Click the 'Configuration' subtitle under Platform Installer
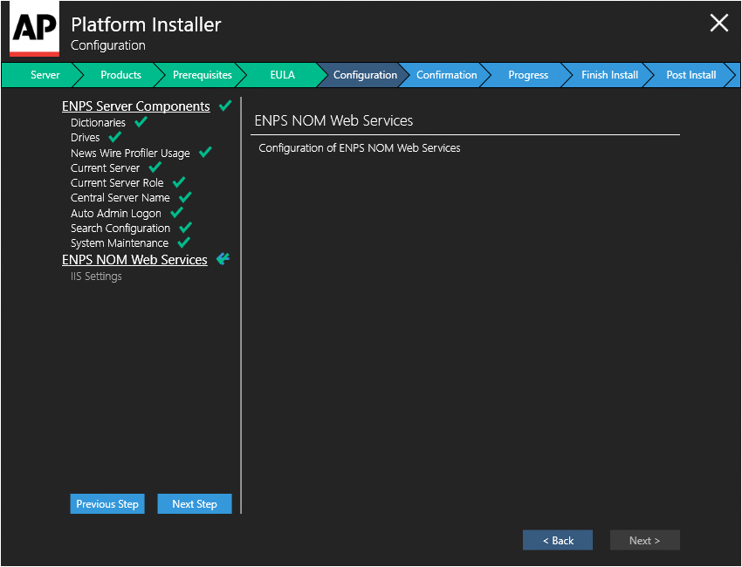The image size is (742, 567). (x=108, y=45)
